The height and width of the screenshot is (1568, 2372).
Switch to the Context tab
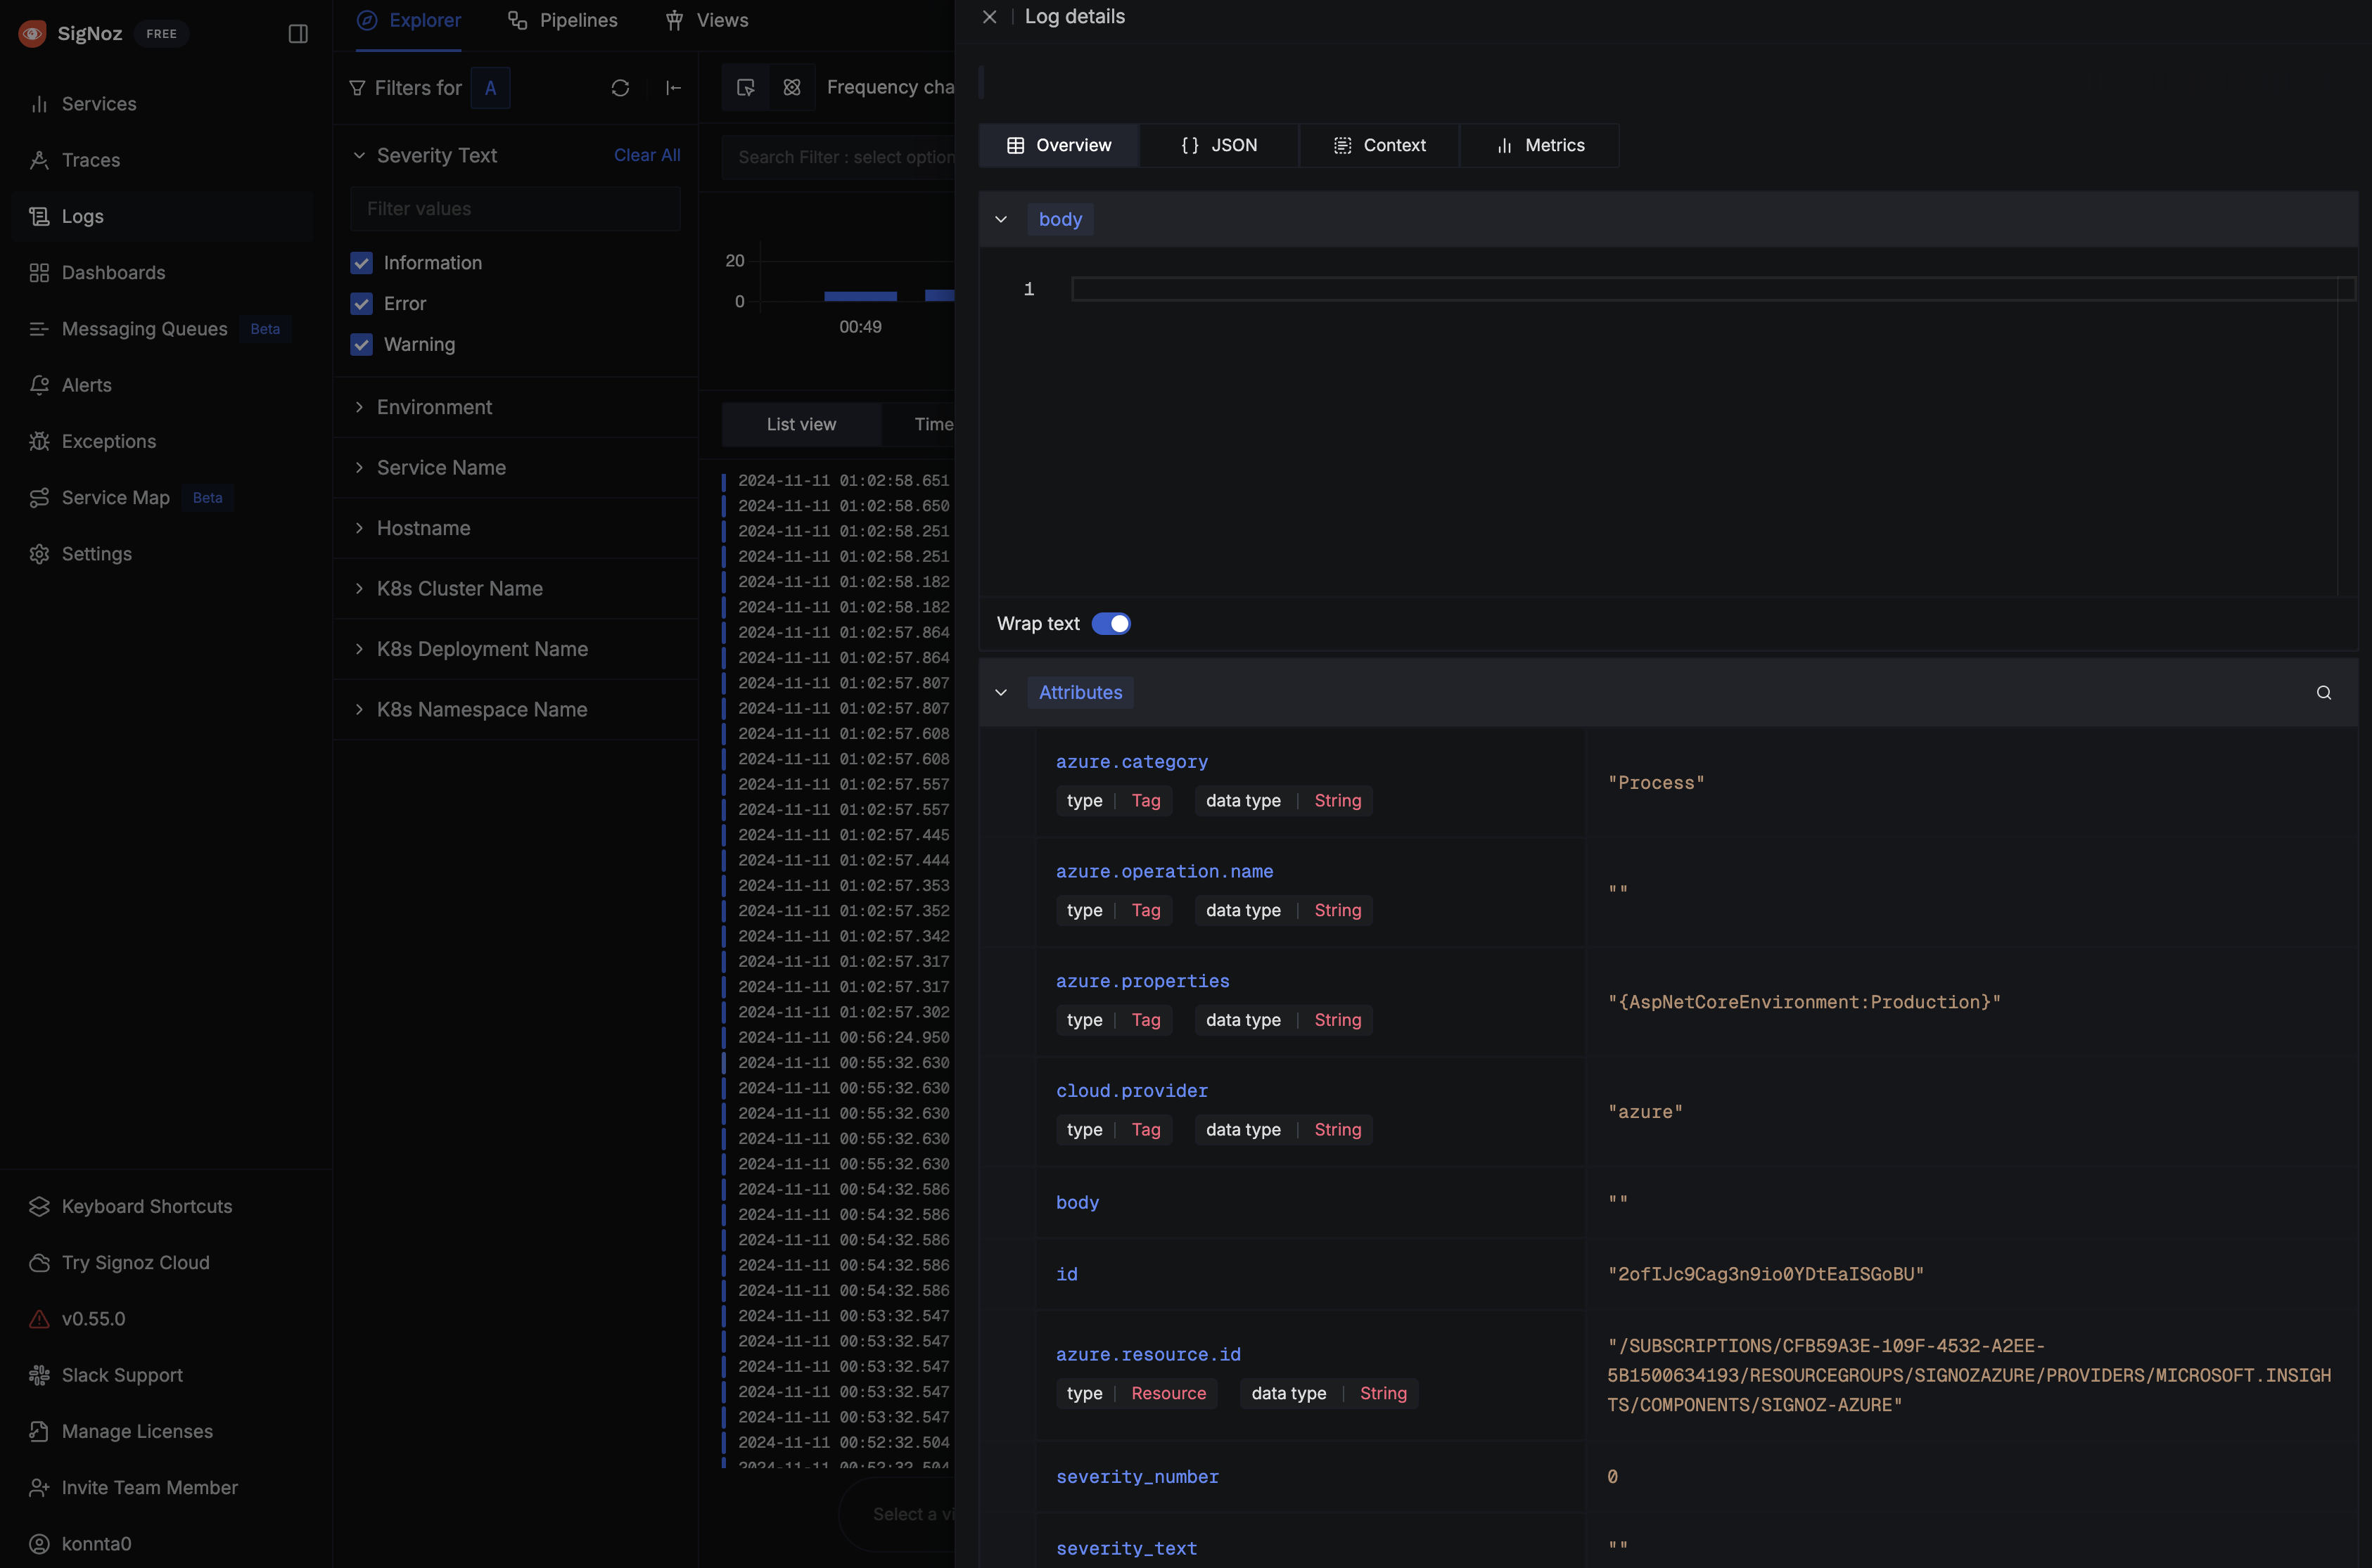pyautogui.click(x=1379, y=146)
